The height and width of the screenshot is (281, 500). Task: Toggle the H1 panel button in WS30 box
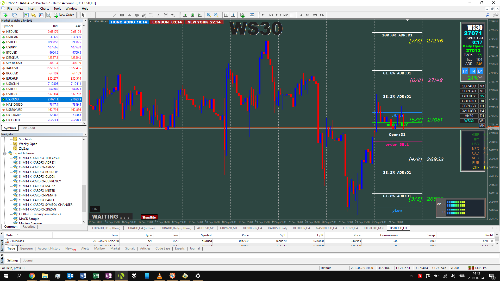[x=465, y=71]
